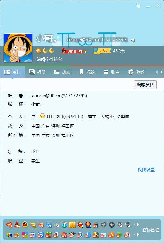Click the Luffy avatar picture

click(x=18, y=48)
